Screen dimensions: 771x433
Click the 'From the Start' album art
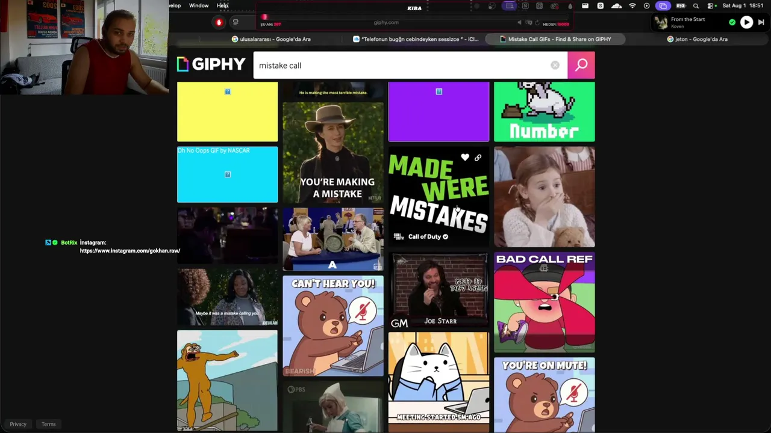[x=661, y=22]
